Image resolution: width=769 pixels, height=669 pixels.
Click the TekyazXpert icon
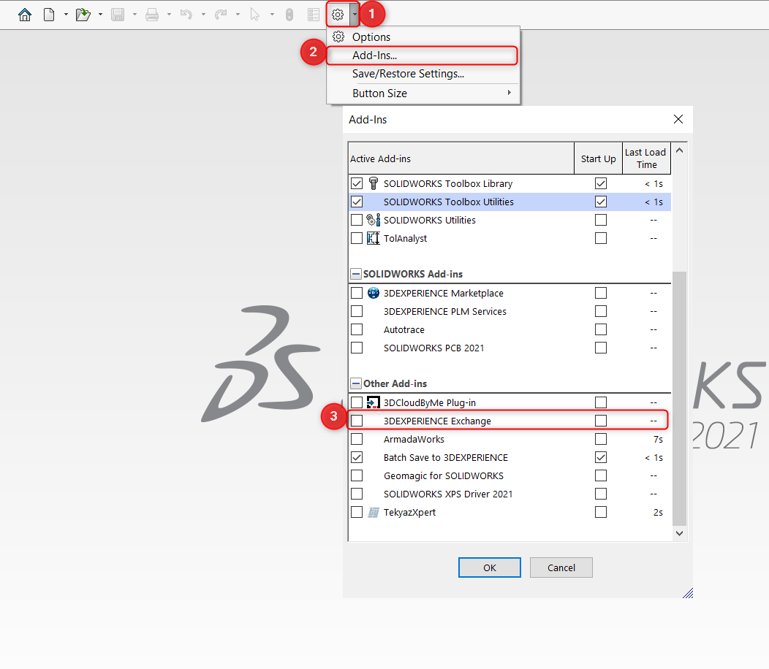[374, 512]
